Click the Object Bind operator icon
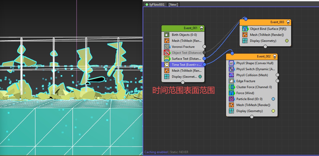Screen dimensions: 319x156 [x=245, y=29]
